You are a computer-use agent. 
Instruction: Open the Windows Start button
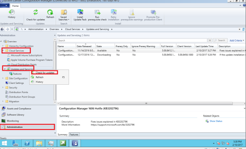click(x=4, y=143)
